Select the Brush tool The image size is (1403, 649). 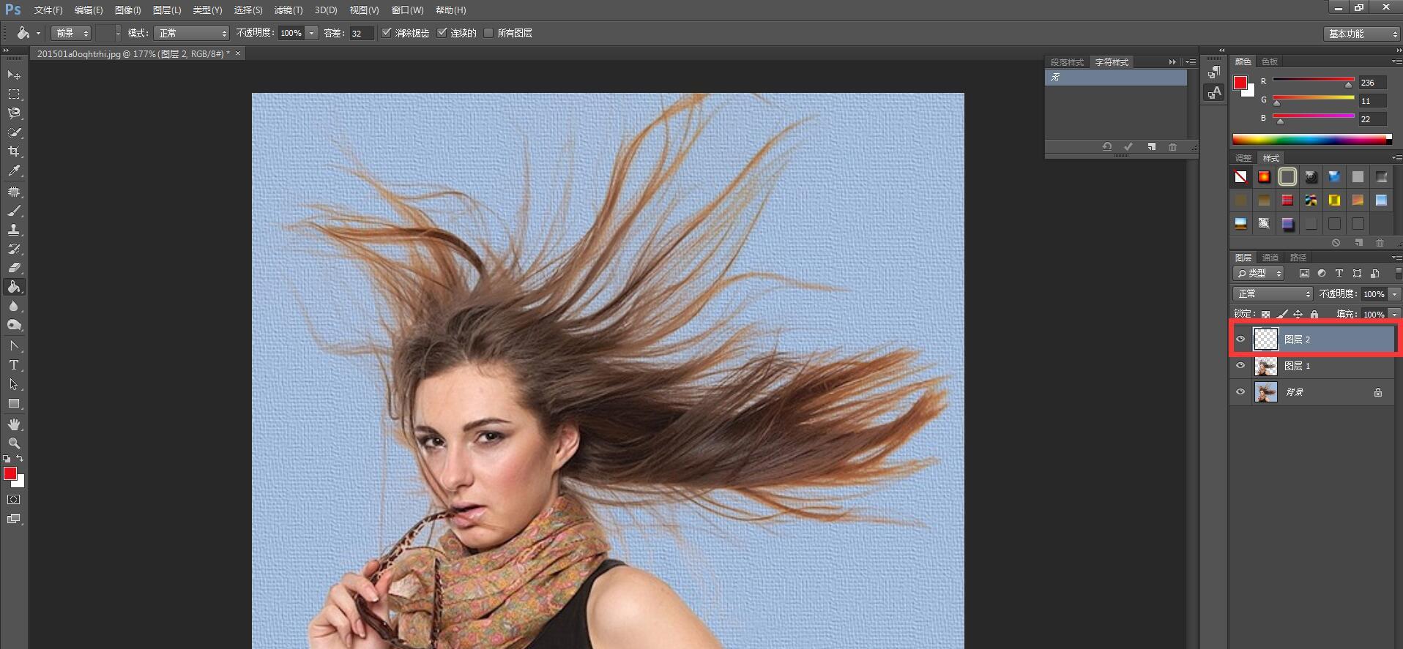coord(14,211)
